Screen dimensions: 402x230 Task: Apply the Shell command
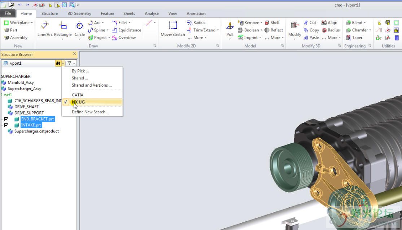pyautogui.click(x=272, y=22)
